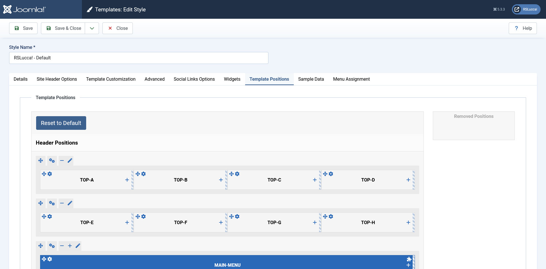Click the plus icon in TOP-F
The image size is (546, 269).
(221, 222)
